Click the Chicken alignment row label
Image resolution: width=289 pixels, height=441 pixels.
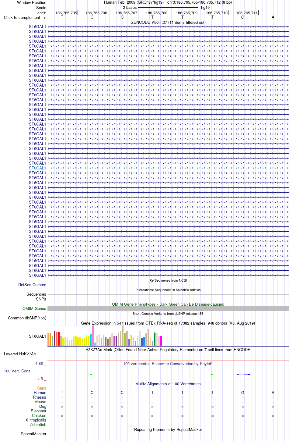point(39,416)
